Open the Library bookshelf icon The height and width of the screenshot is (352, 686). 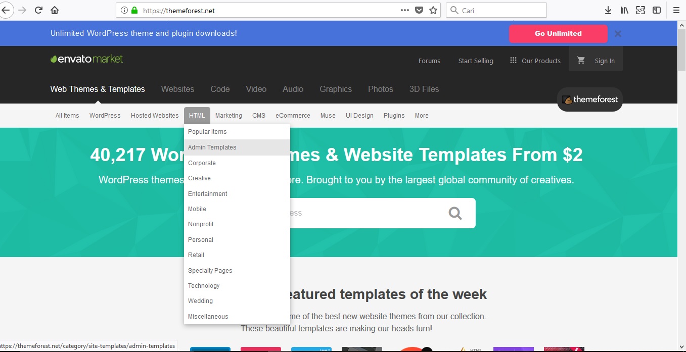[624, 10]
